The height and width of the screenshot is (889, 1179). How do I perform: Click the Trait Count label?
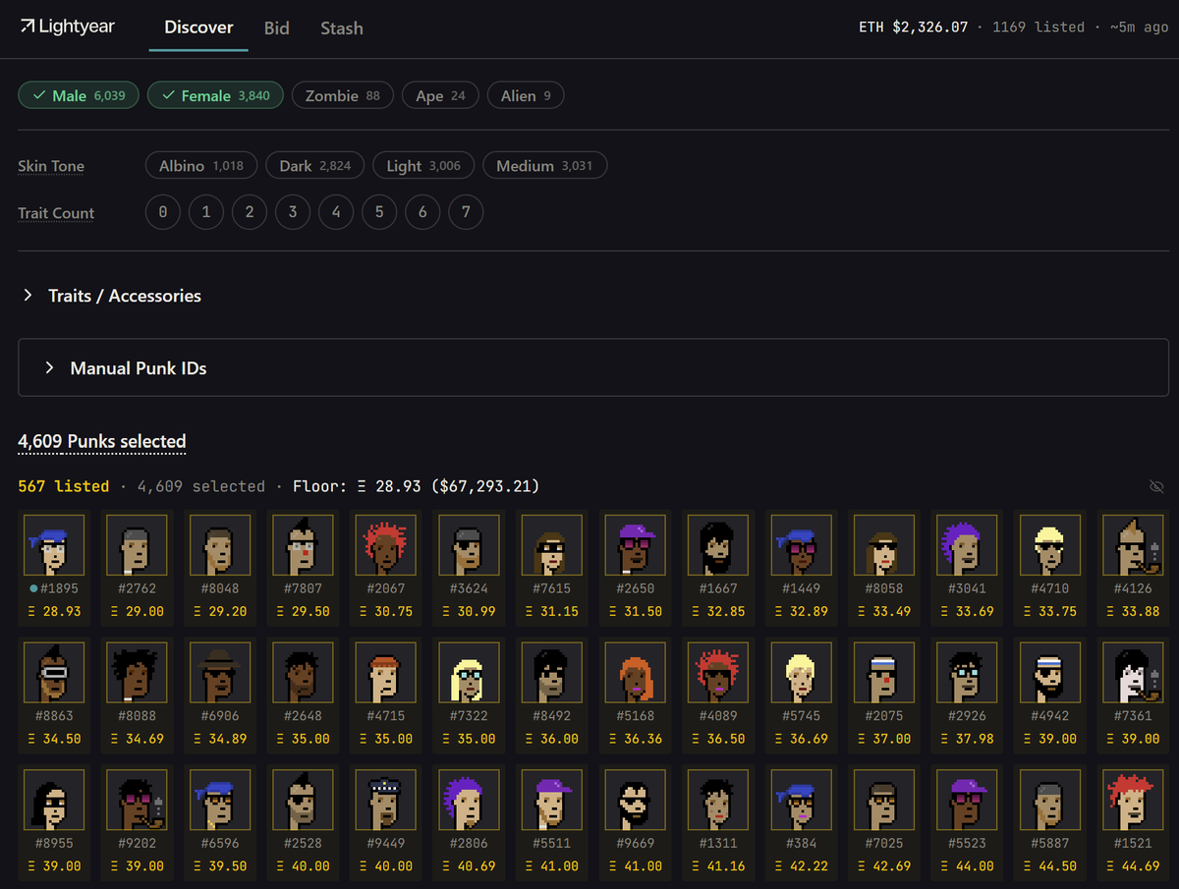pos(56,213)
